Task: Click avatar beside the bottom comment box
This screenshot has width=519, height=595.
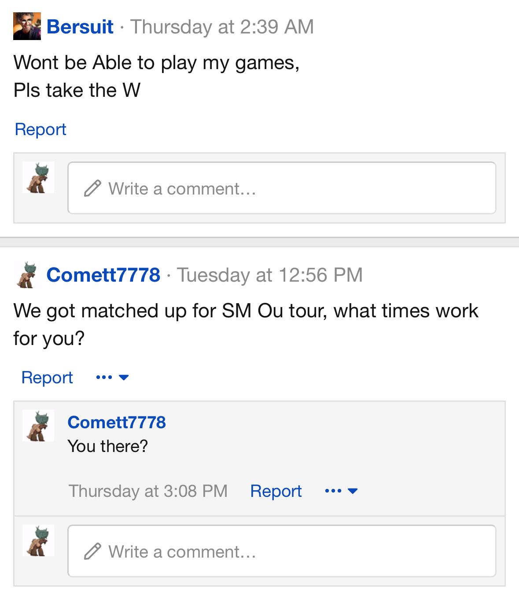Action: 38,540
